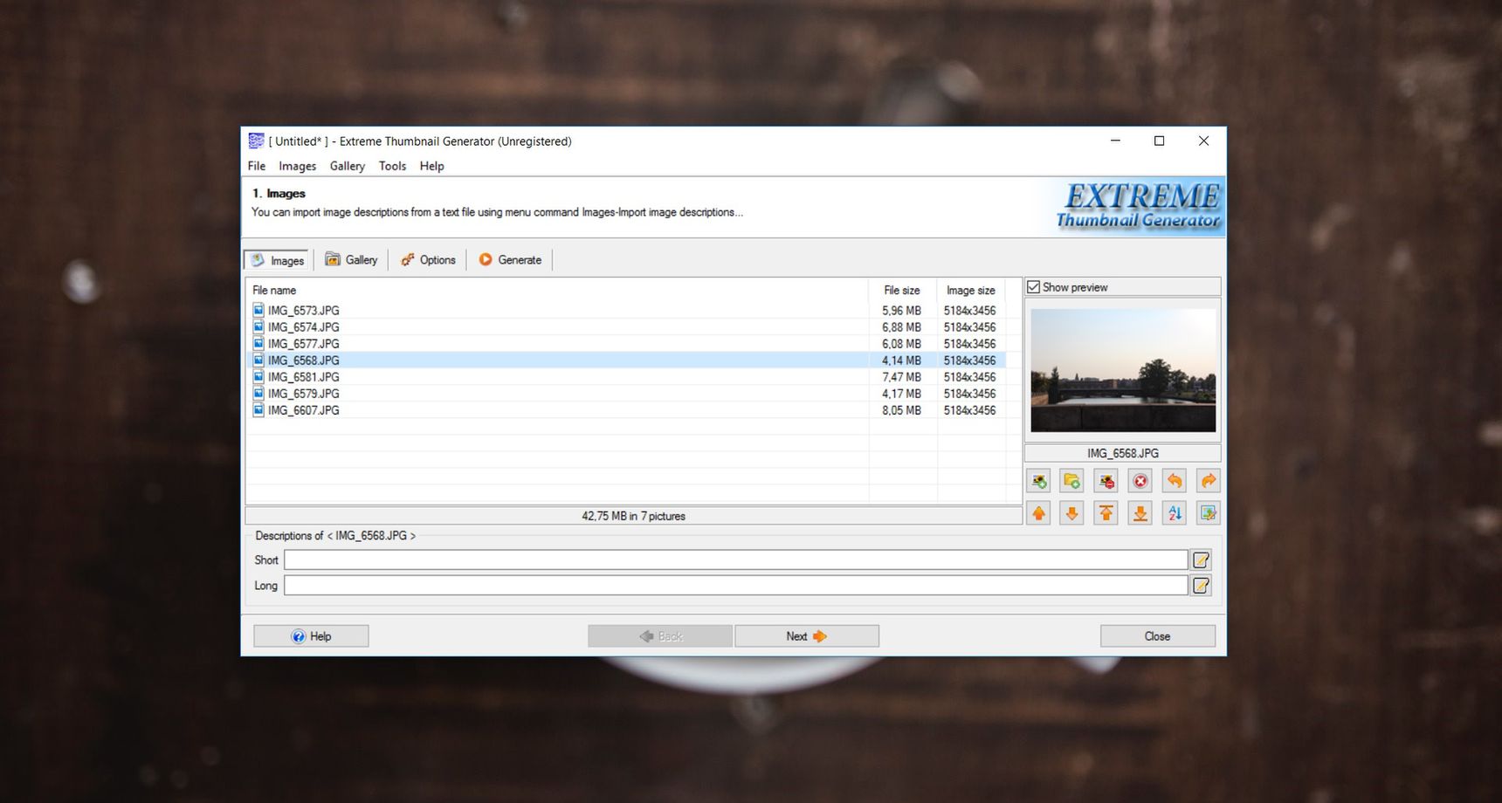The image size is (1502, 803).
Task: Maximize the Extreme Thumbnail Generator window
Action: coord(1159,141)
